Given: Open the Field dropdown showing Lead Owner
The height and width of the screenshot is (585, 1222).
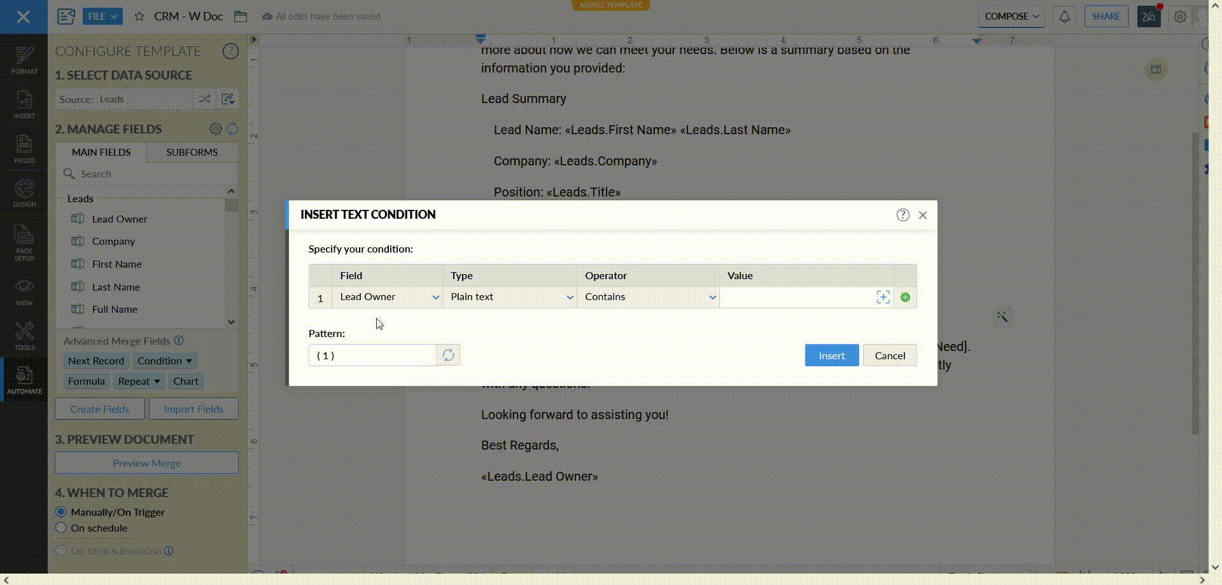Looking at the screenshot, I should click(388, 298).
